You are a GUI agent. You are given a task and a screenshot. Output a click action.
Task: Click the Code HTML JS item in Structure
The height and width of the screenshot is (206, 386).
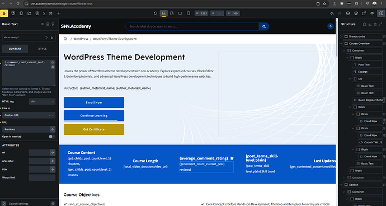coord(370,142)
